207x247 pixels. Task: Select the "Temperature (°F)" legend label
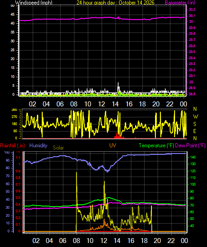156,146
